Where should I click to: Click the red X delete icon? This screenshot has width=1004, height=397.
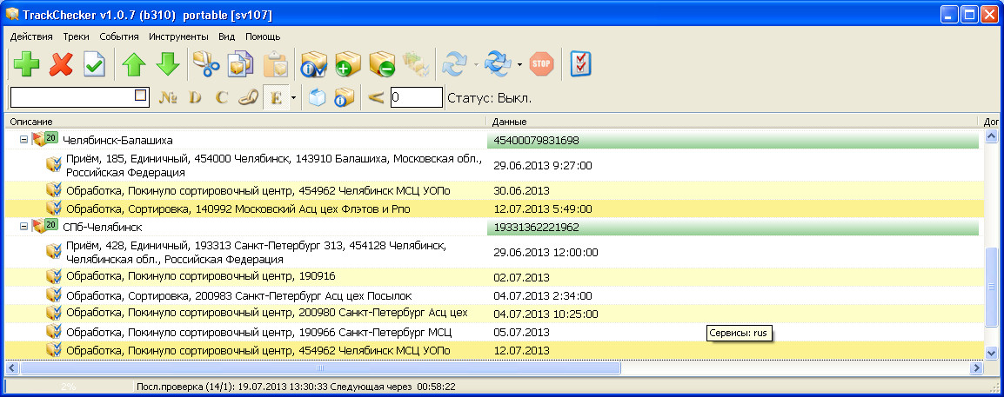click(x=61, y=65)
